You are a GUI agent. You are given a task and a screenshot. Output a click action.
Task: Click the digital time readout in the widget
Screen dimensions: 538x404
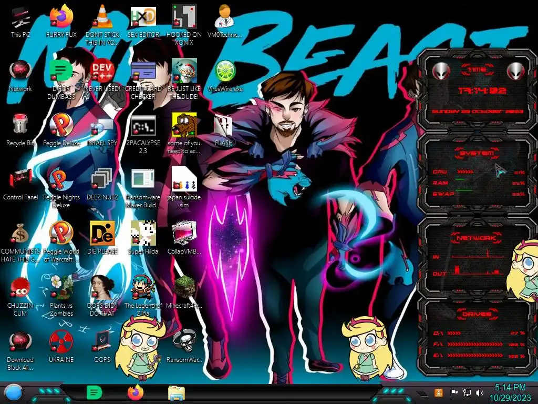482,90
